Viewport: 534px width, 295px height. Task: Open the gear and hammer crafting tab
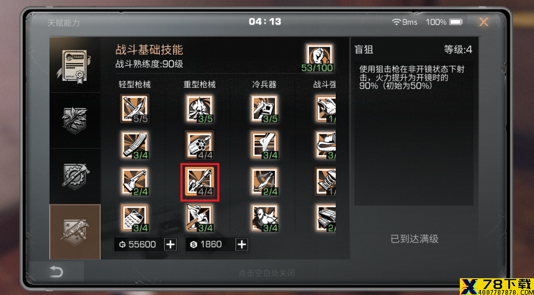pos(75,176)
